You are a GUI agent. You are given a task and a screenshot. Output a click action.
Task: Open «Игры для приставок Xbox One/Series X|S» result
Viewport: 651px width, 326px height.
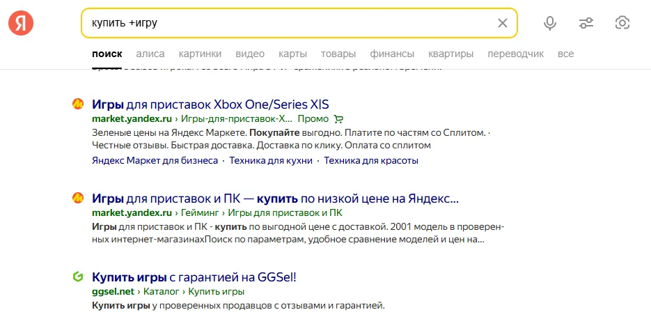[210, 104]
